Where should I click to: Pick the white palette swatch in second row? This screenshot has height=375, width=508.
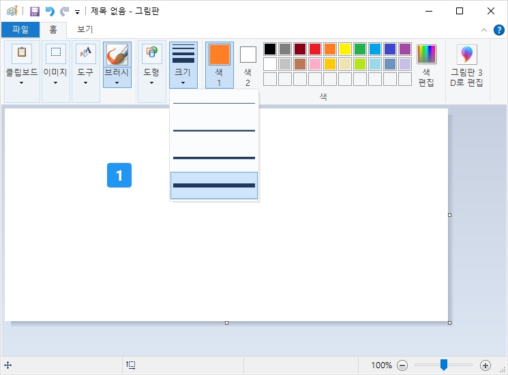[x=270, y=64]
